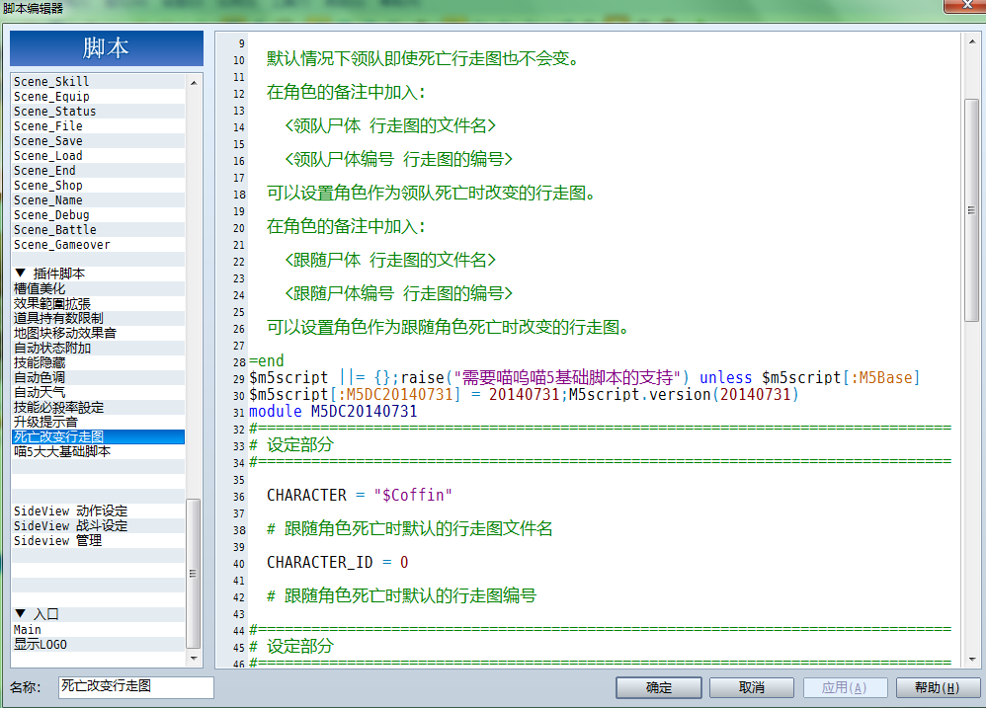Image resolution: width=986 pixels, height=708 pixels.
Task: Select the SideView 动作设定 script
Action: point(99,511)
